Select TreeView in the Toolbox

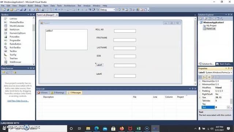[14, 58]
